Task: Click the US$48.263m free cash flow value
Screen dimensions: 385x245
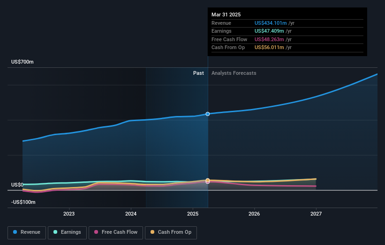Action: (x=269, y=39)
